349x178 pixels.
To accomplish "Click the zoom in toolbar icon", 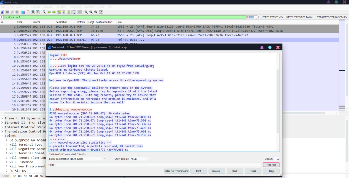I will [86, 12].
